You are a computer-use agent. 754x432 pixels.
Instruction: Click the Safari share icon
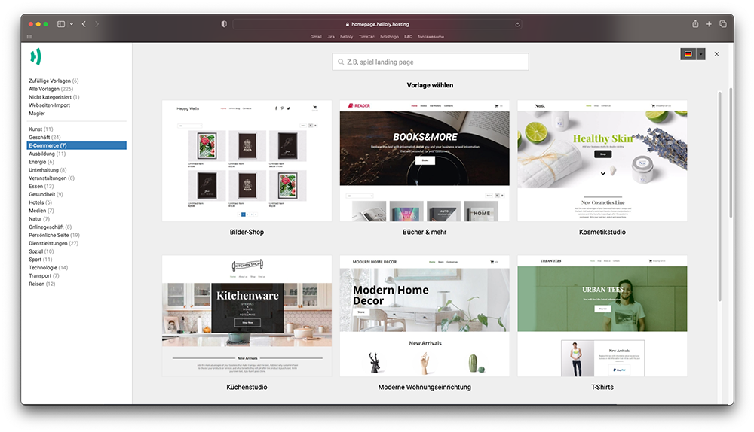pos(695,23)
